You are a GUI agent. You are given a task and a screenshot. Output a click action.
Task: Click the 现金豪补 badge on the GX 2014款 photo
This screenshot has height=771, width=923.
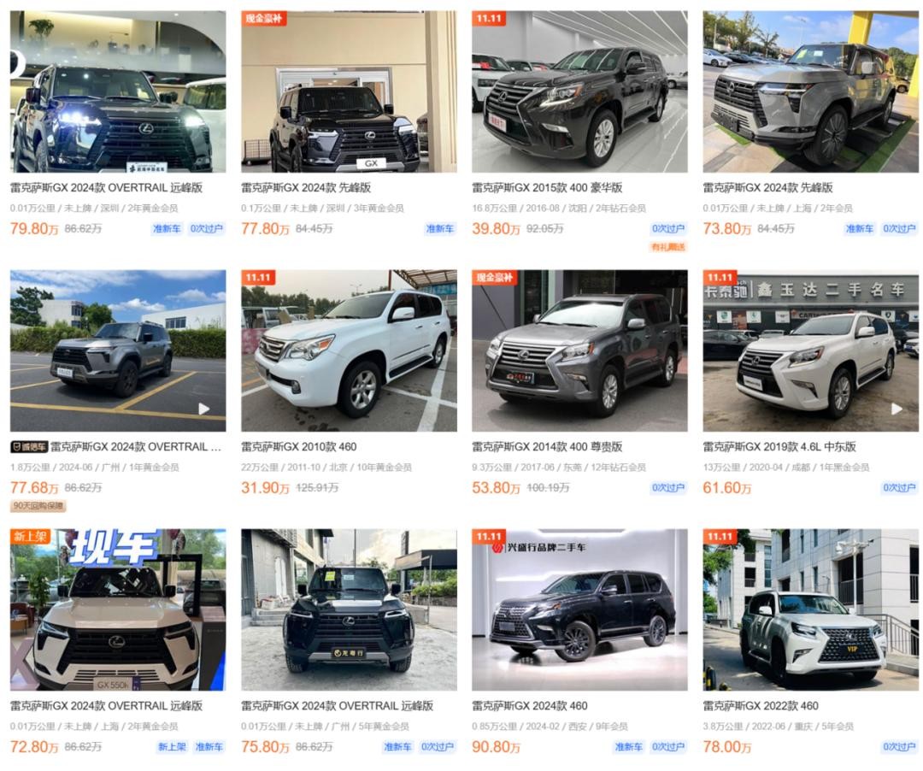[x=495, y=277]
